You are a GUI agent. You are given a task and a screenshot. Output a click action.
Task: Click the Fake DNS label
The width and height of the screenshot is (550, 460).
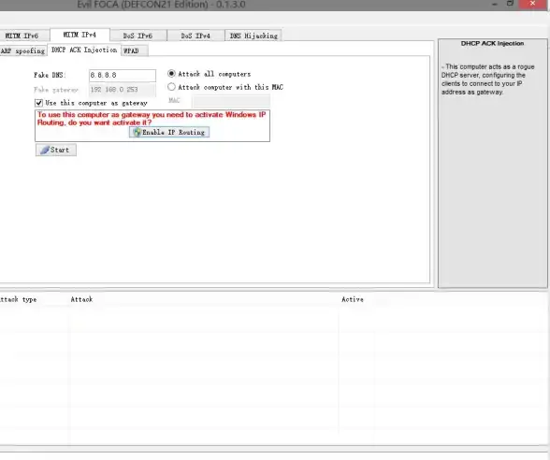[x=50, y=75]
